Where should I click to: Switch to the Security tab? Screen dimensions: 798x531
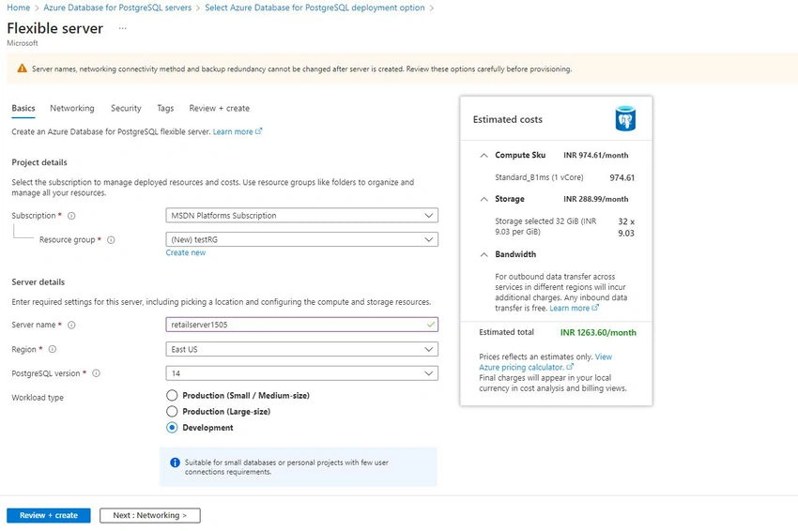[126, 108]
